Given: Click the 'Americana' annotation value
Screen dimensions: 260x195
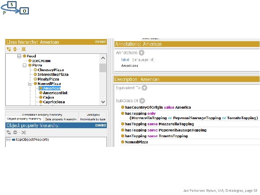Looking at the screenshot, I should click(x=130, y=66).
